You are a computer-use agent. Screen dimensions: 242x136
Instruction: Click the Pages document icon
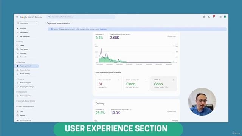tap(17, 45)
